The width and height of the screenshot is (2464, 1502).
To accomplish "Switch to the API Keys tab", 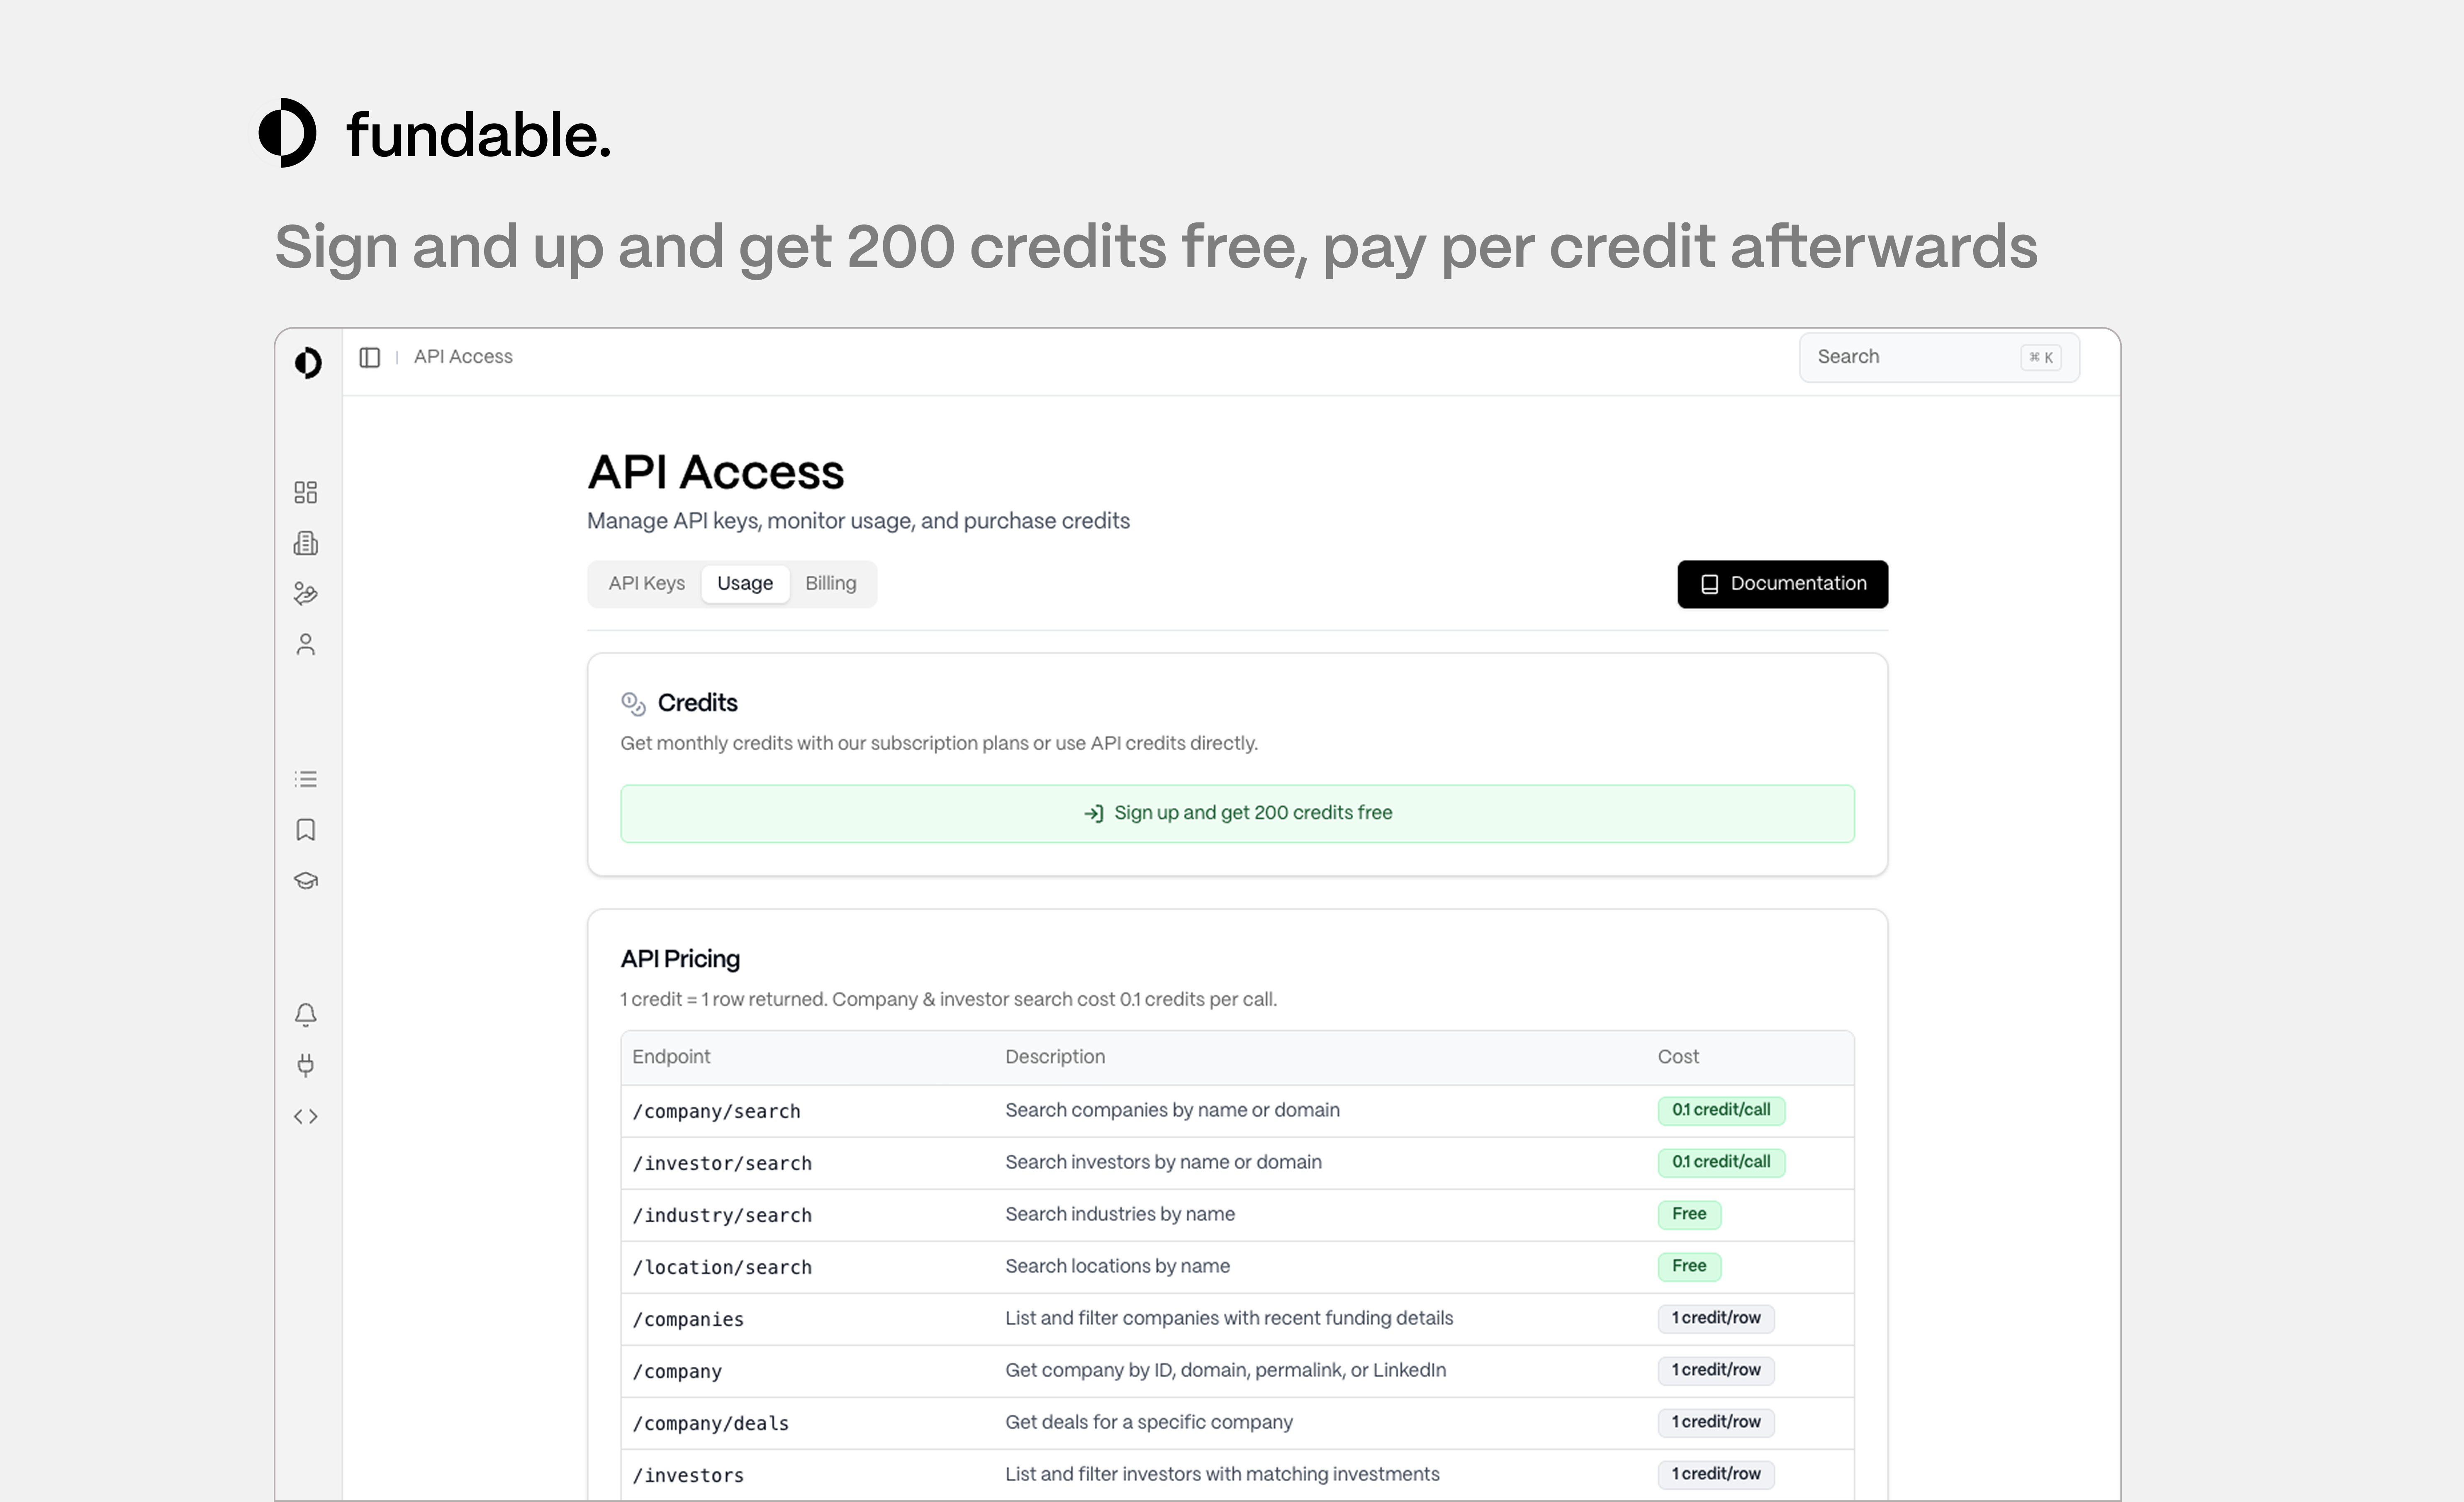I will point(646,583).
